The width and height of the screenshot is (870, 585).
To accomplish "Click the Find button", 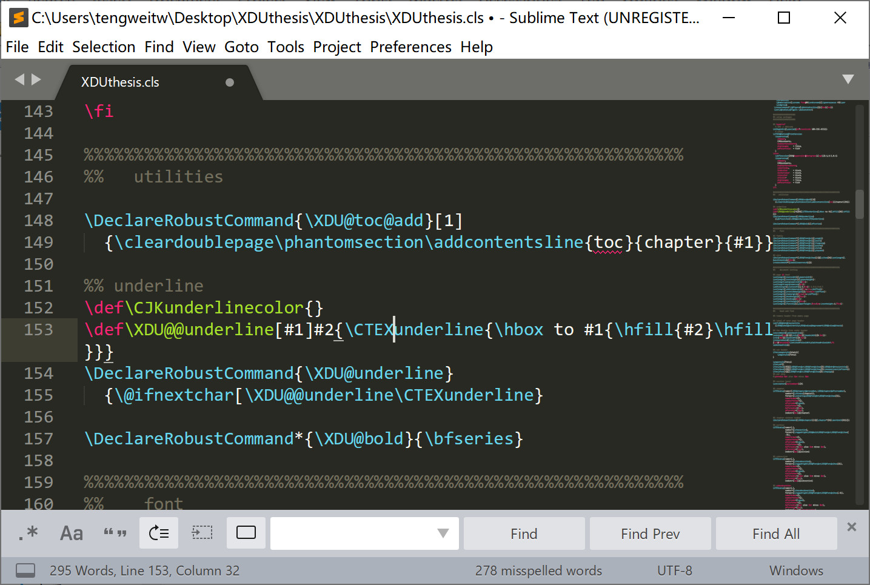I will point(524,533).
